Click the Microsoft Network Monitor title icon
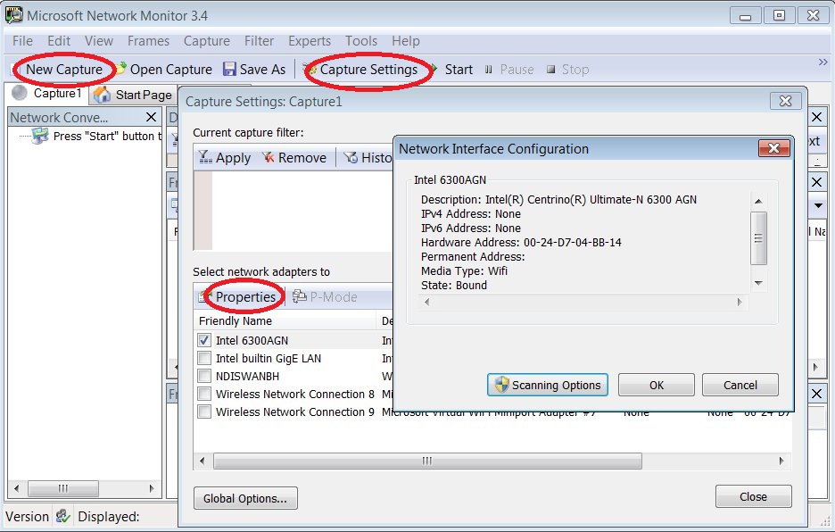The width and height of the screenshot is (835, 532). coord(14,15)
